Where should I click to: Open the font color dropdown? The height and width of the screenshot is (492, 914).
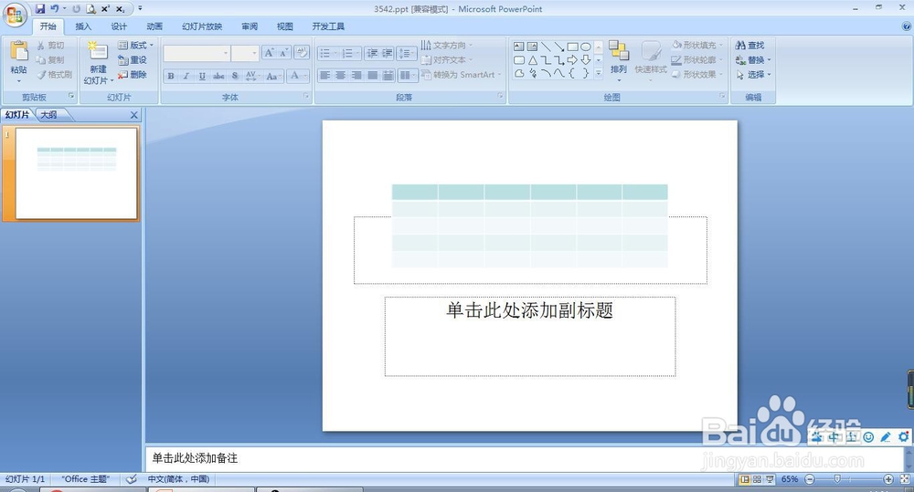click(305, 76)
